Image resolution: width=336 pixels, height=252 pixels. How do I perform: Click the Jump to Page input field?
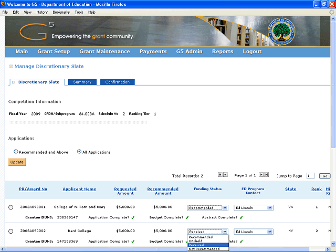(310, 176)
